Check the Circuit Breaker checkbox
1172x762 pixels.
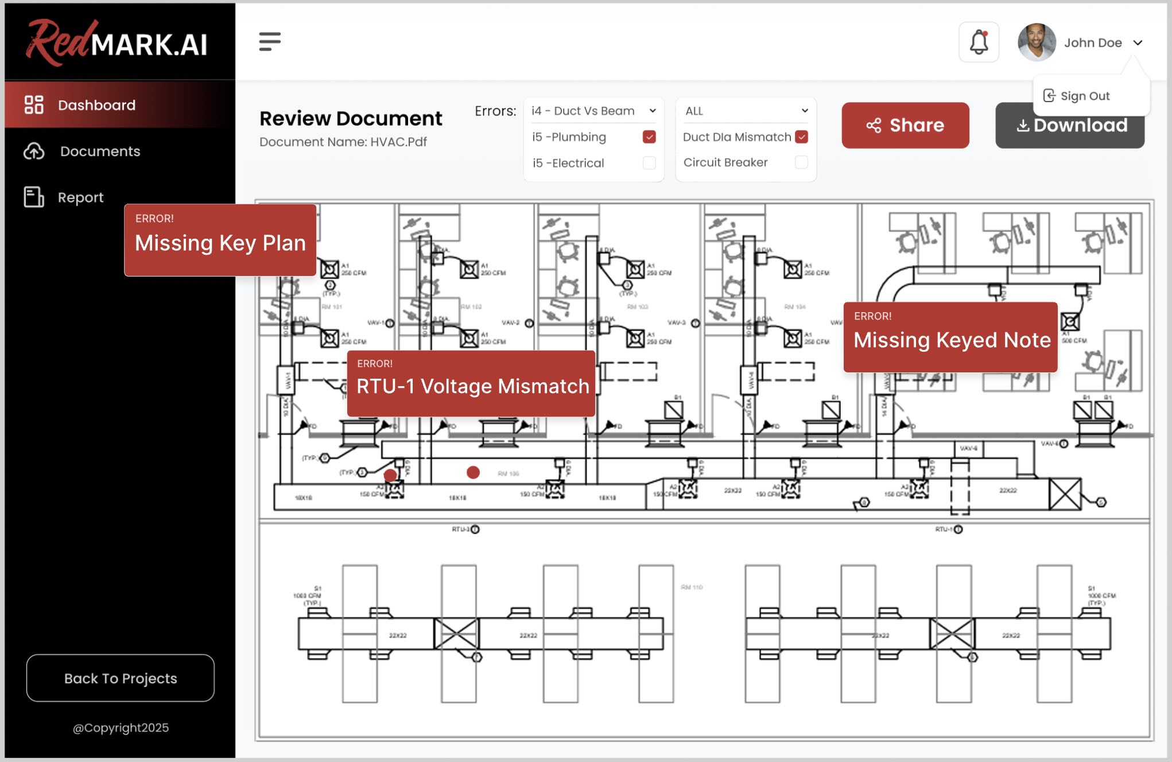(x=802, y=162)
